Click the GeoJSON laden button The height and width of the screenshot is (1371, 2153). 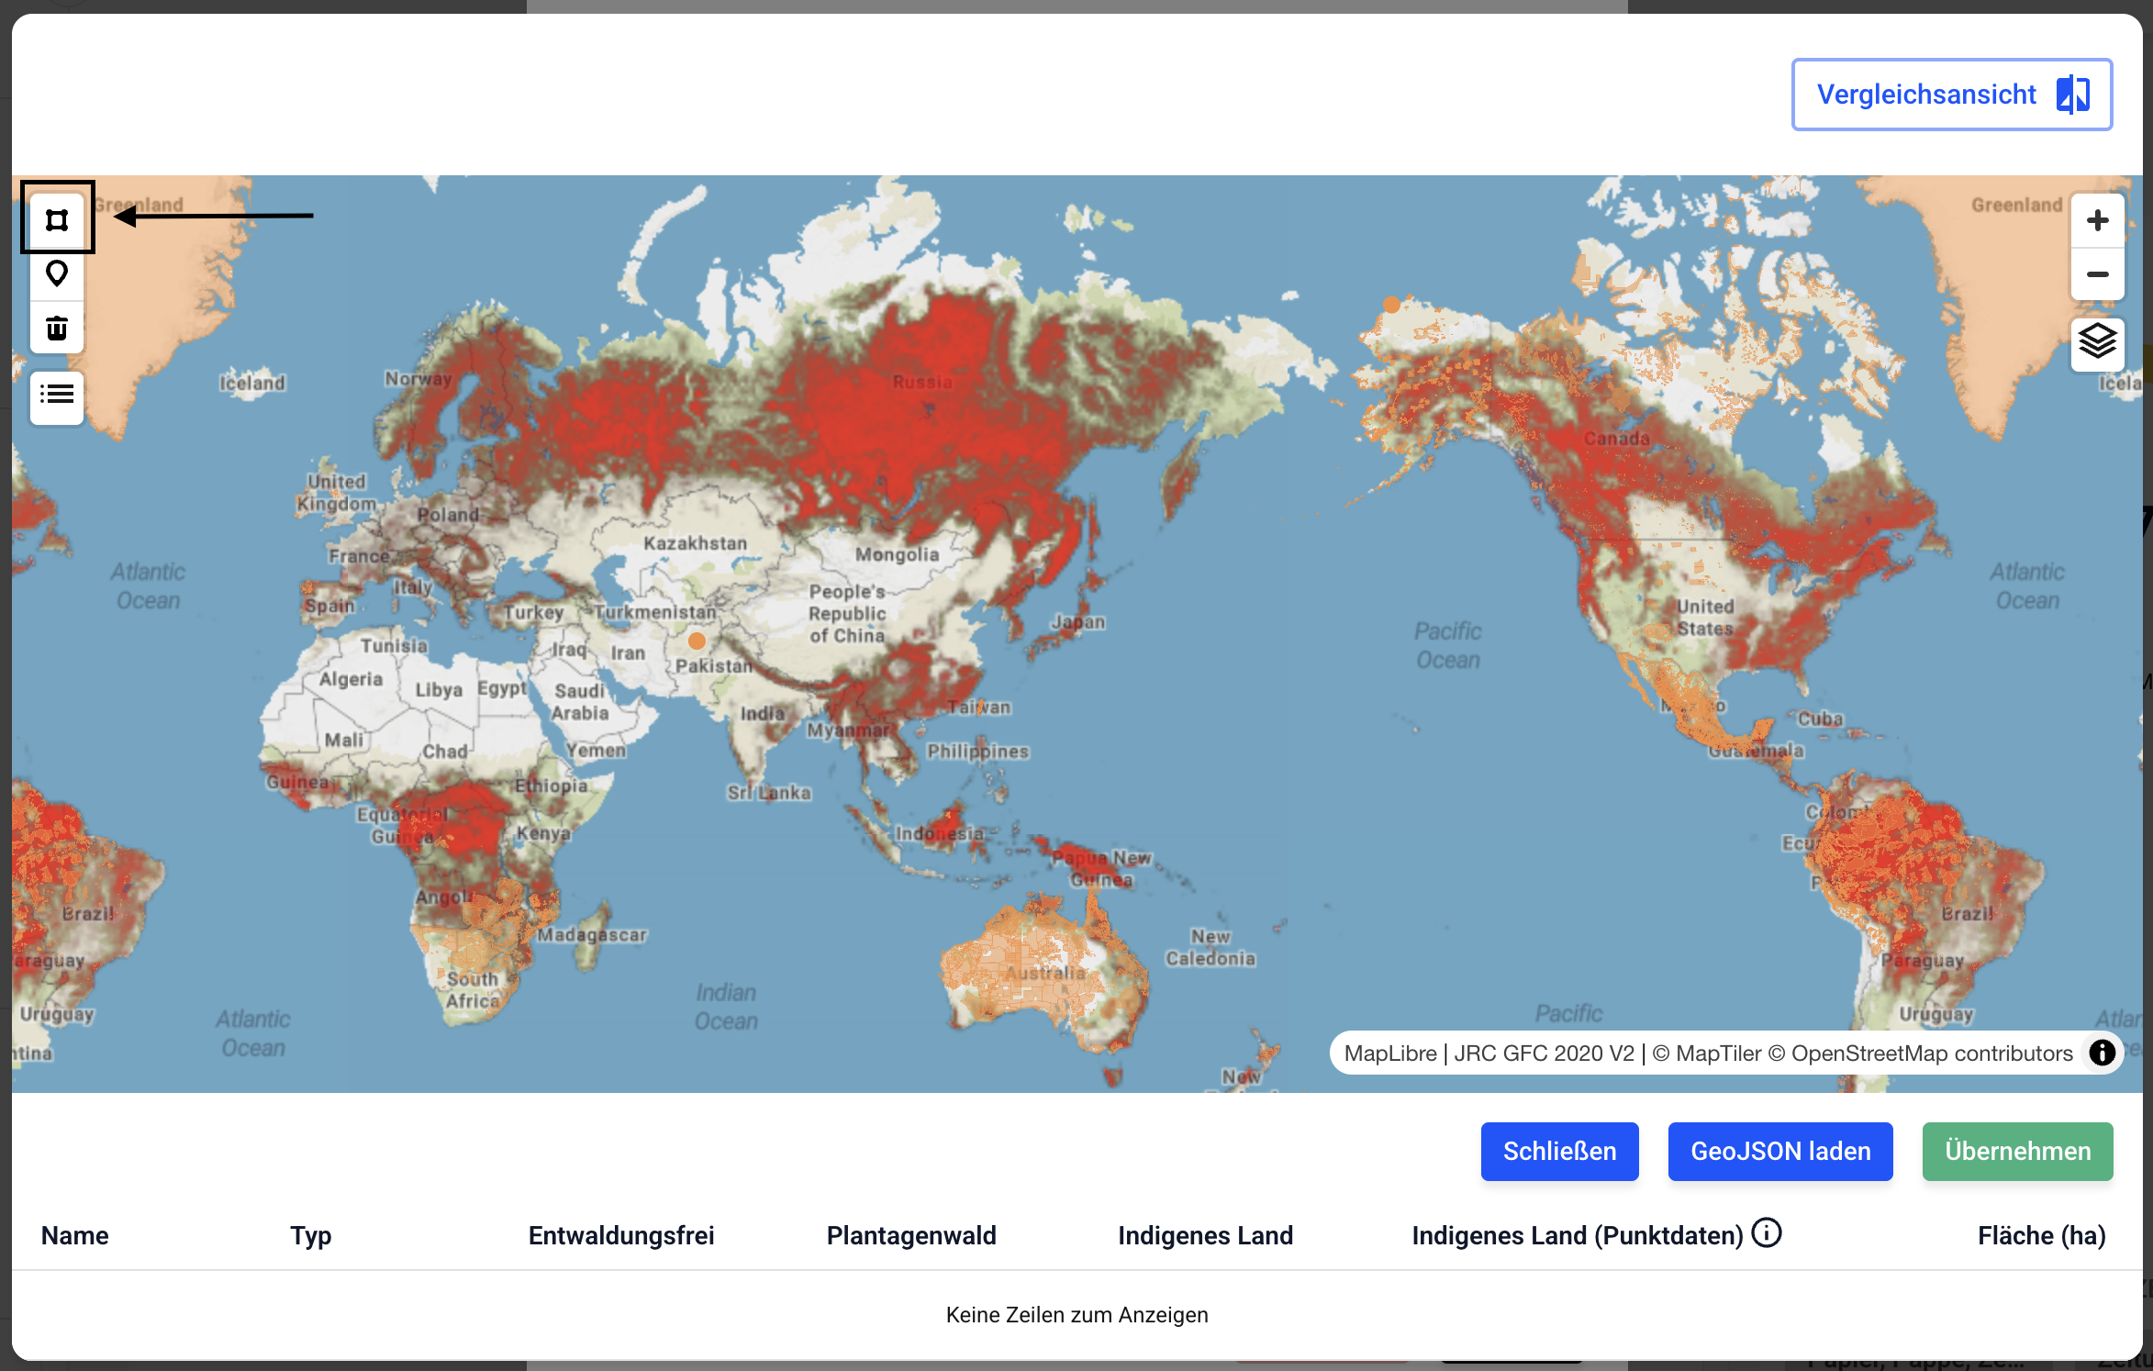click(1779, 1152)
